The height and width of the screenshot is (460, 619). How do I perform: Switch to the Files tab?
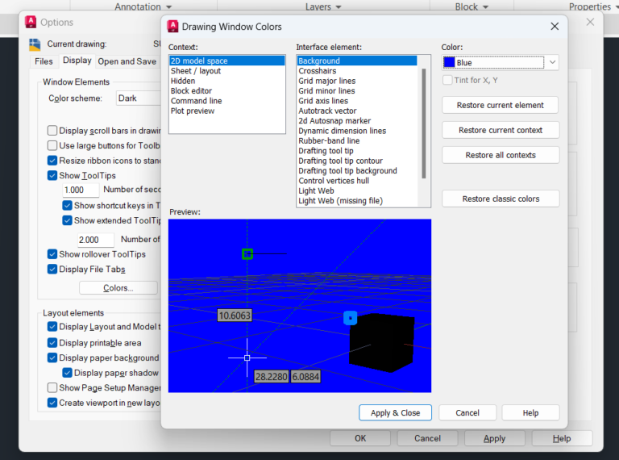(44, 61)
